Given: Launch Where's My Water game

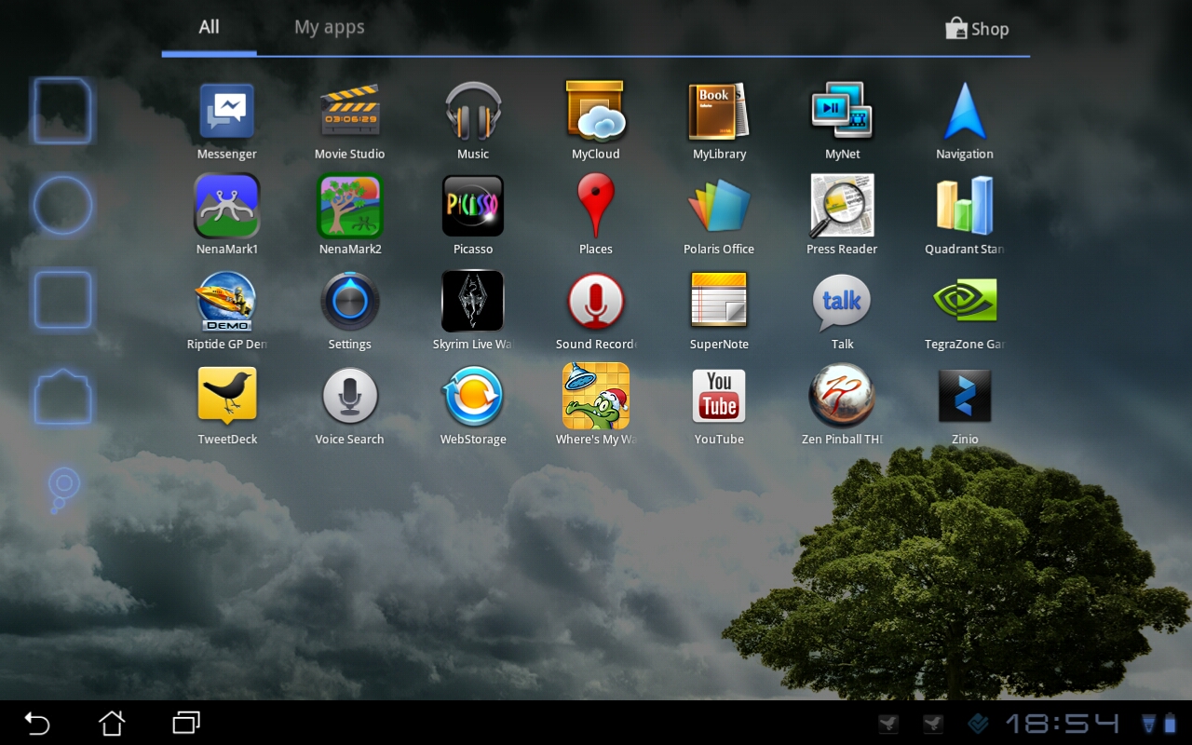Looking at the screenshot, I should point(596,405).
